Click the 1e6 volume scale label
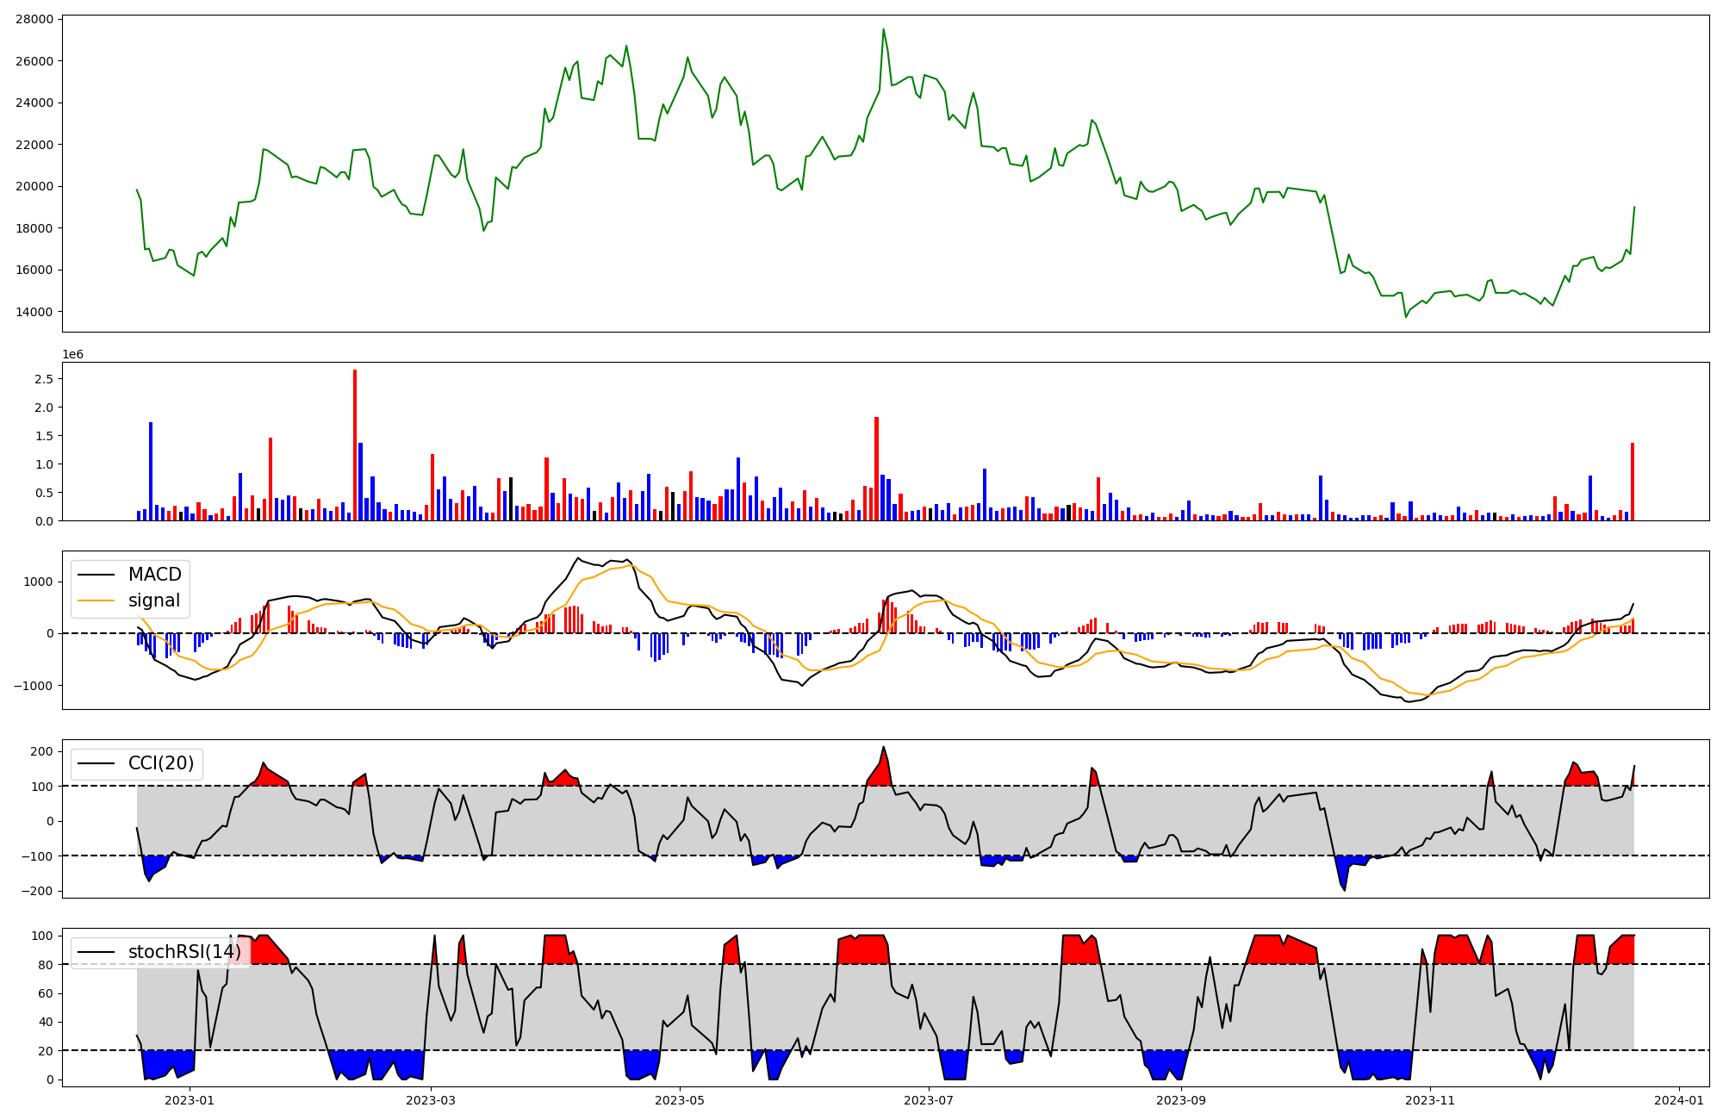Viewport: 1723px width, 1120px height. [72, 354]
